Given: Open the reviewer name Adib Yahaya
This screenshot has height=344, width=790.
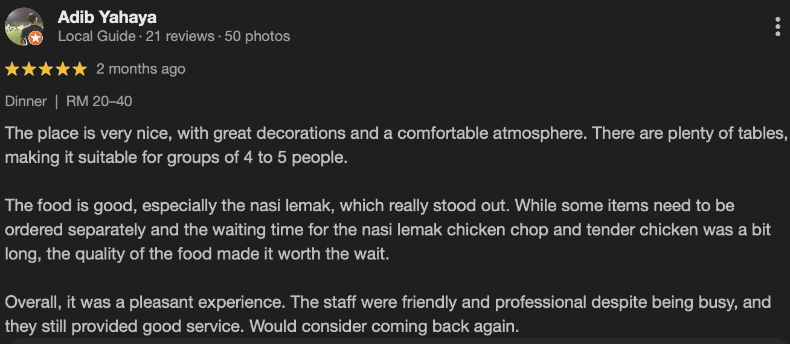Looking at the screenshot, I should [x=107, y=18].
